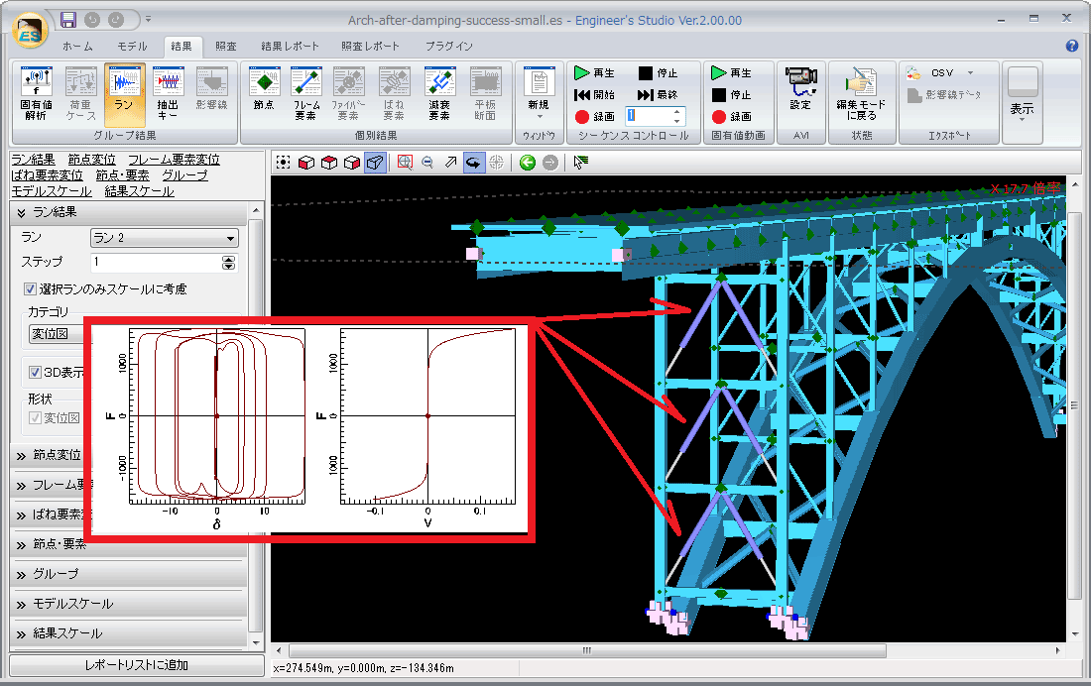Stop the 固有値動画 eigenvalue animation
The image size is (1091, 686).
tap(732, 94)
